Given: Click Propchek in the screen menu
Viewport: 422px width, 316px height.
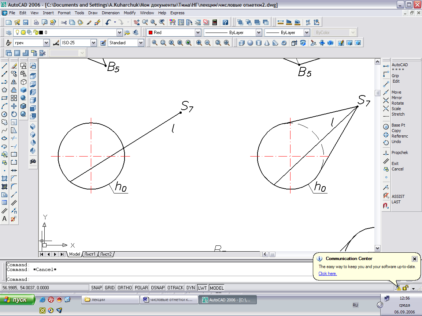Looking at the screenshot, I should pos(400,153).
